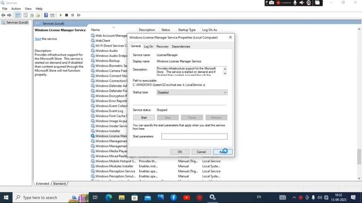
Task: Click the Status column header
Action: click(x=166, y=30)
